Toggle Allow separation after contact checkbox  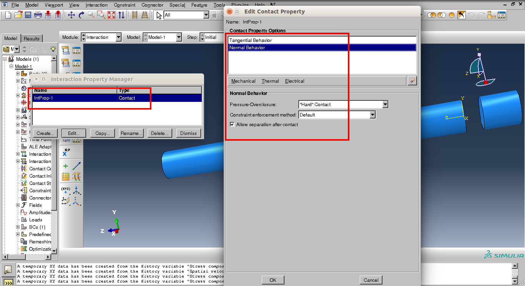click(232, 125)
